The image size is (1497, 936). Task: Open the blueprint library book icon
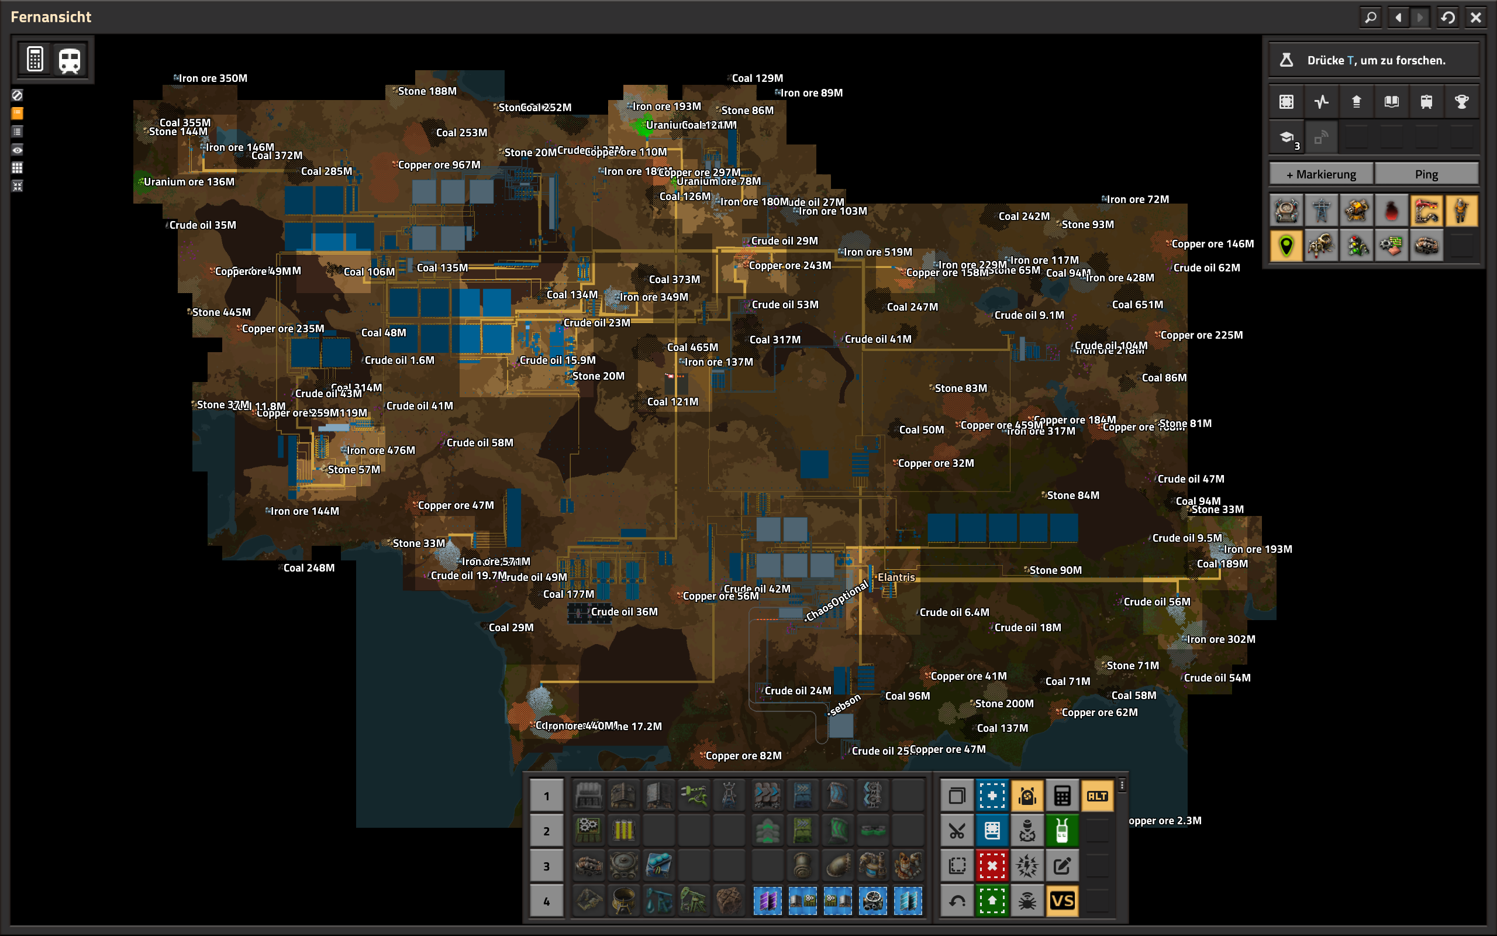(x=1391, y=102)
